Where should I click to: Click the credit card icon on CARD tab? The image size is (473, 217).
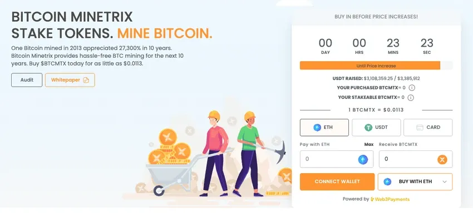click(420, 127)
